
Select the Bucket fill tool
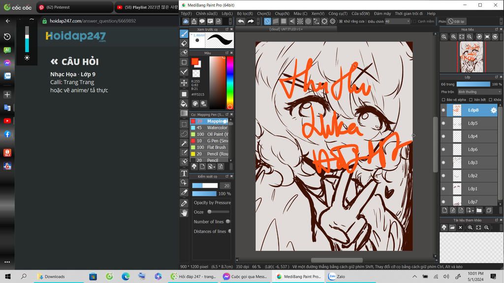click(184, 103)
